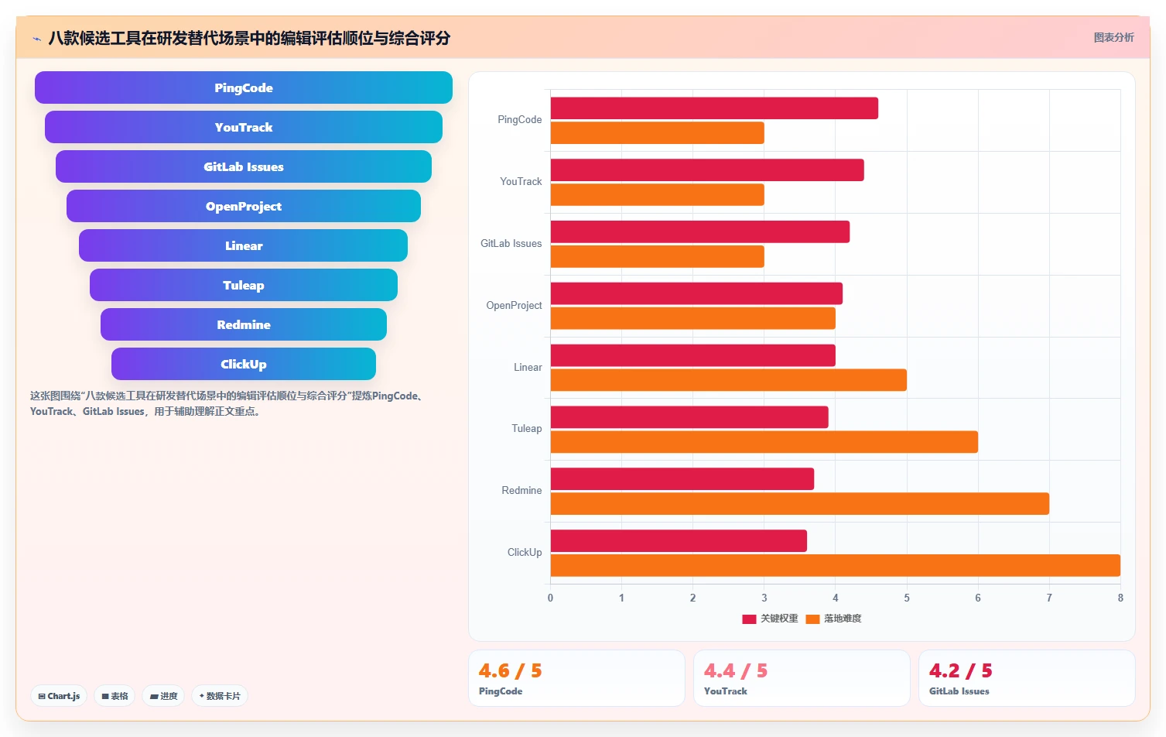Click Redmine's red 关键权重 bar
Screen dimensions: 1166x737
coord(682,479)
